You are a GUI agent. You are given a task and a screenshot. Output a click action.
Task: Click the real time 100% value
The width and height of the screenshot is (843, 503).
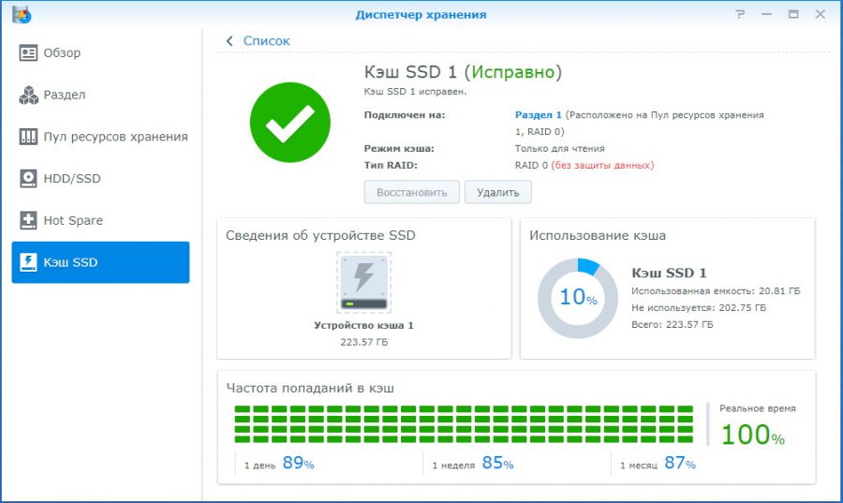(753, 435)
